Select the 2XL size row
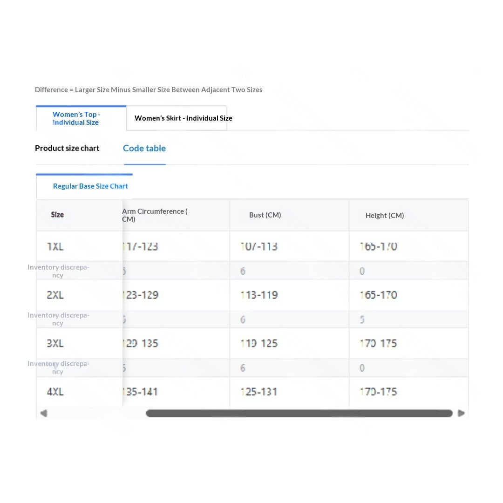This screenshot has width=503, height=503. [x=252, y=295]
